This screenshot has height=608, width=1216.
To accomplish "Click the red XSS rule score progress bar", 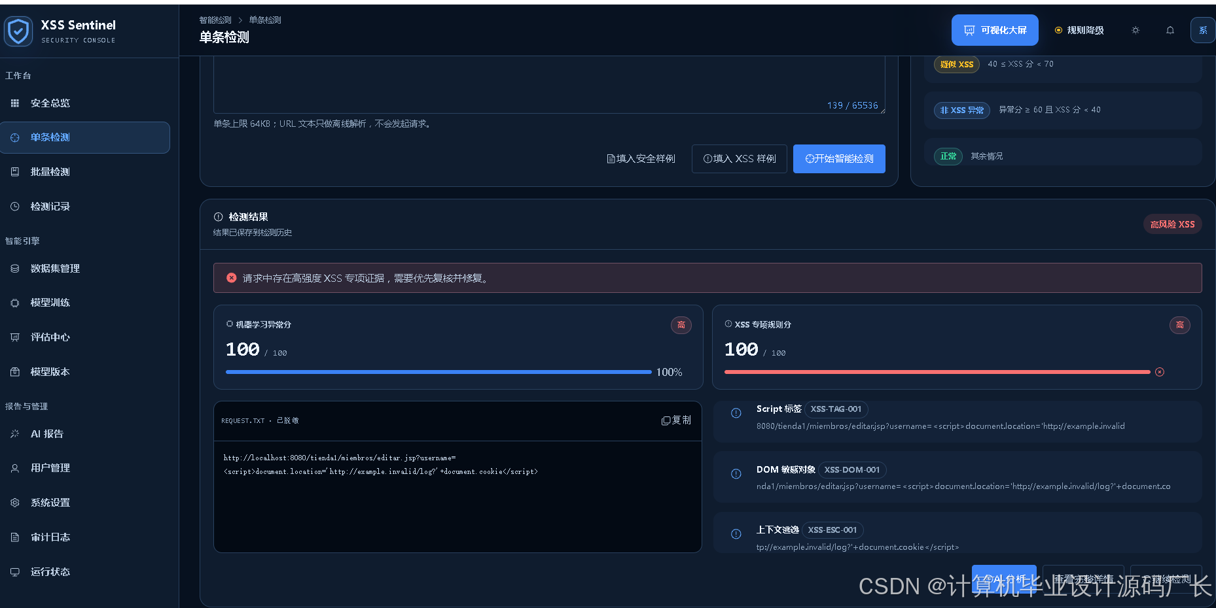I will [937, 372].
